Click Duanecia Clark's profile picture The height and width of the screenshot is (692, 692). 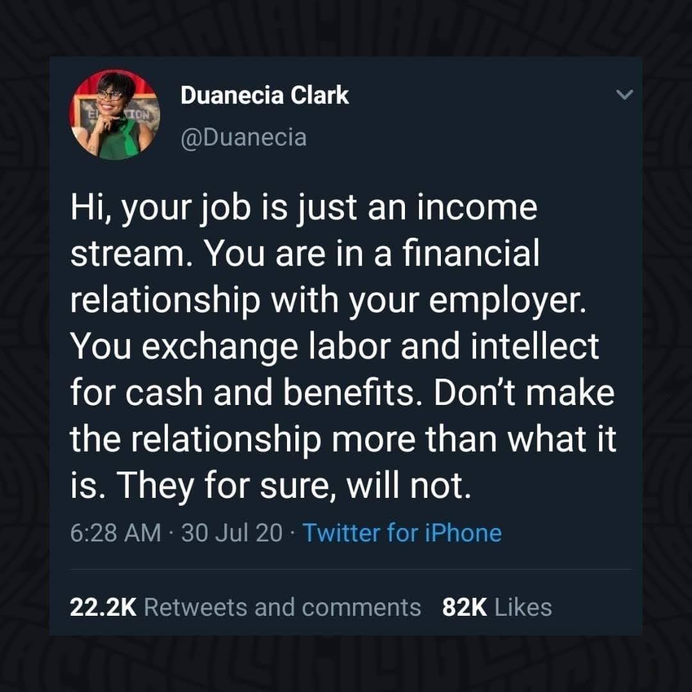(113, 115)
